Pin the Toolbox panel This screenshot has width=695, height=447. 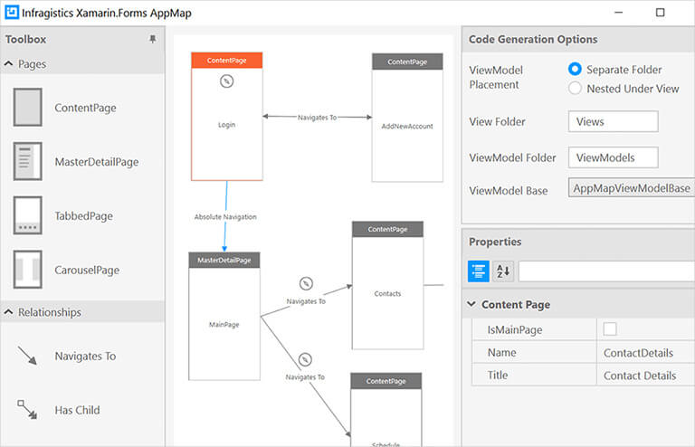point(152,40)
